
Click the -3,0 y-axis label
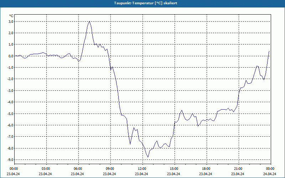11,91
